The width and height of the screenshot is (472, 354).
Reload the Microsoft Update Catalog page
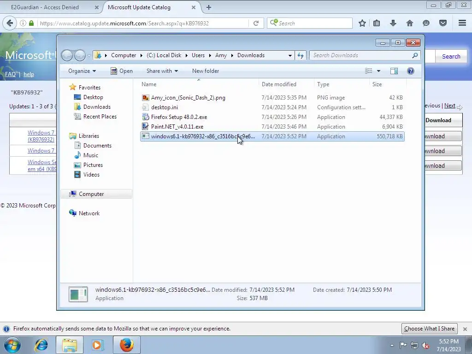click(x=256, y=23)
